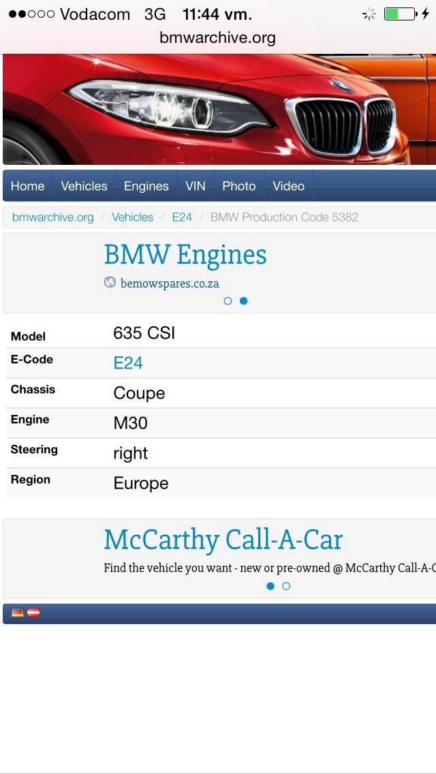Open the Vehicles menu item
Image resolution: width=436 pixels, height=774 pixels.
tap(84, 186)
